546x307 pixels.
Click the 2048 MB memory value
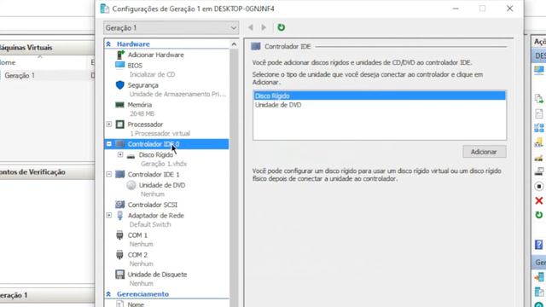coord(142,113)
